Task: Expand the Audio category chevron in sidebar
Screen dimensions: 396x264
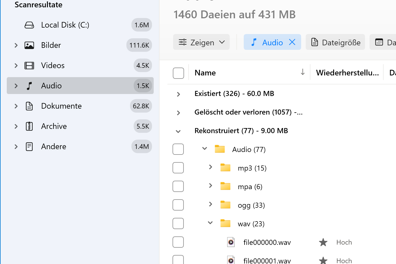Action: pyautogui.click(x=16, y=86)
